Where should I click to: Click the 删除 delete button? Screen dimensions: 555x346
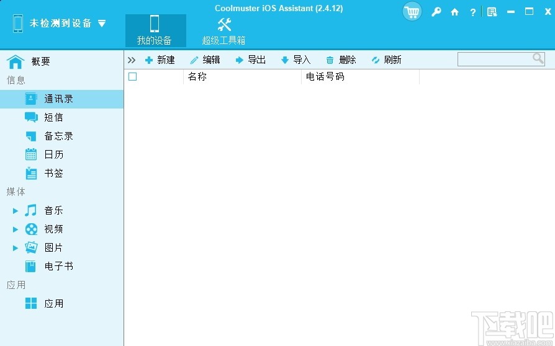tap(341, 60)
